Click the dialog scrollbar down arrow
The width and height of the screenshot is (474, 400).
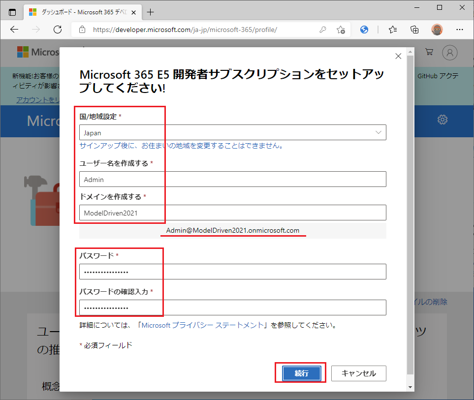[410, 387]
